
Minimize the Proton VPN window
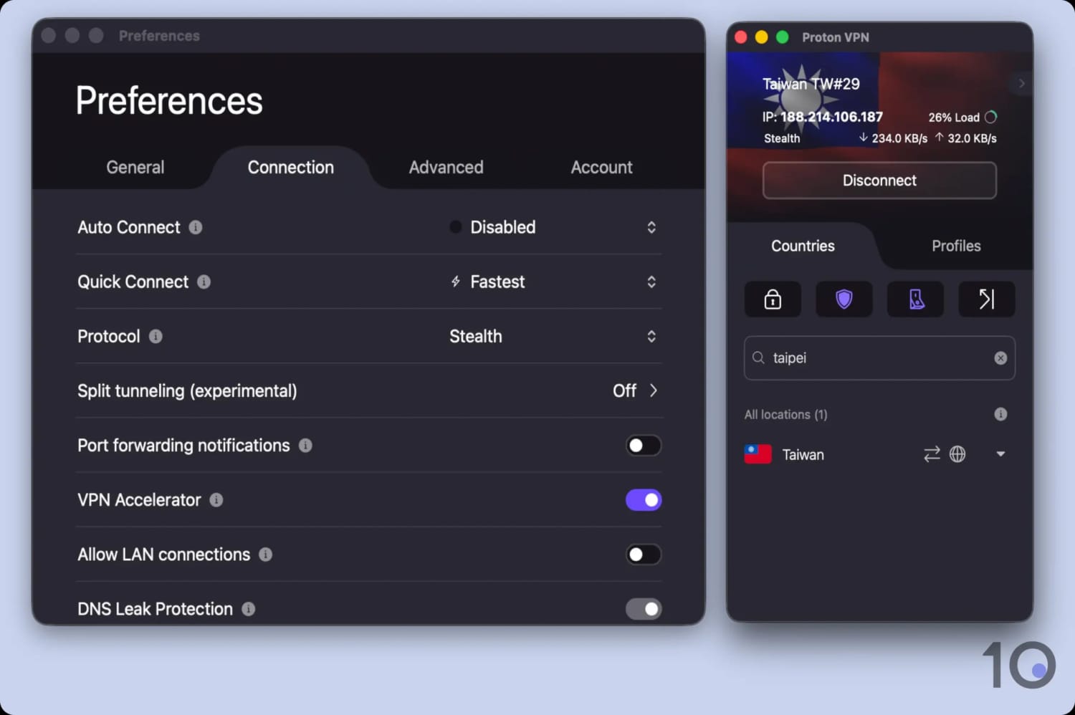762,37
